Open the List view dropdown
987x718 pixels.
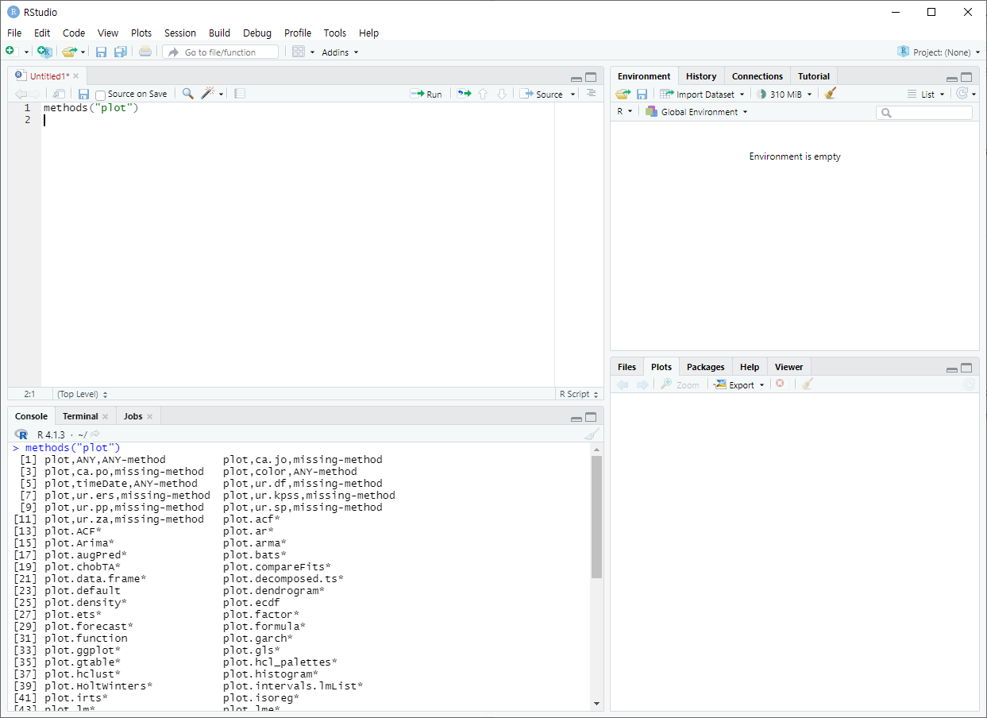click(926, 94)
